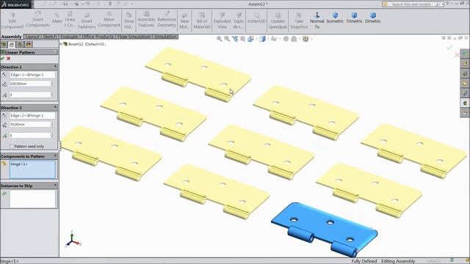Switch to the Sketch tab
Image resolution: width=470 pixels, height=264 pixels.
[x=50, y=37]
